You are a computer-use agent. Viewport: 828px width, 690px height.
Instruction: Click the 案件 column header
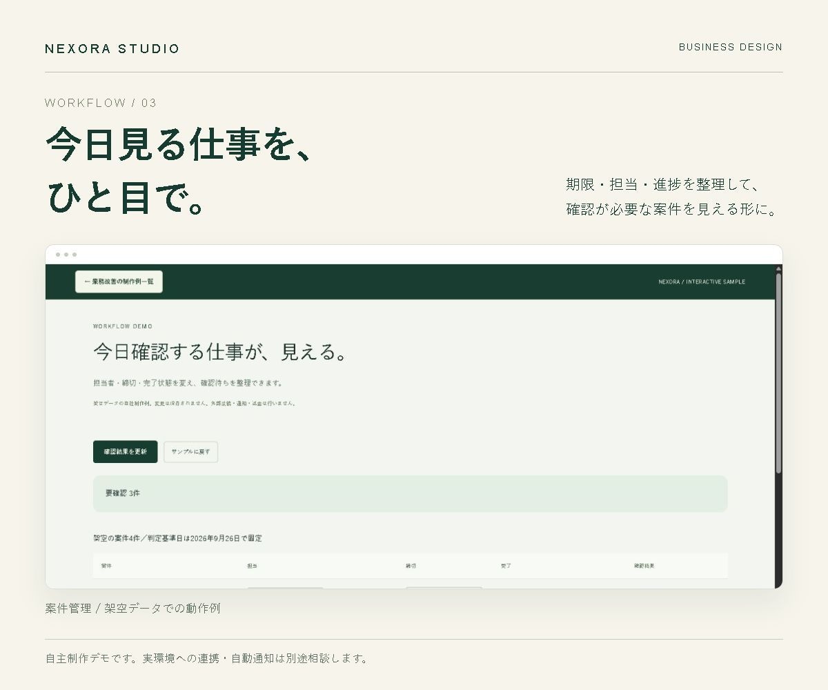point(106,566)
